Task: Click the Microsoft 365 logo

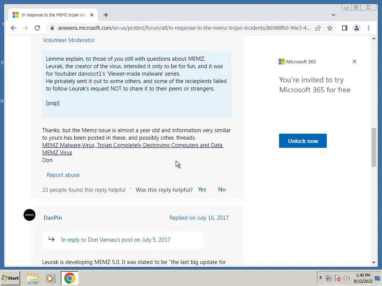Action: tap(297, 61)
